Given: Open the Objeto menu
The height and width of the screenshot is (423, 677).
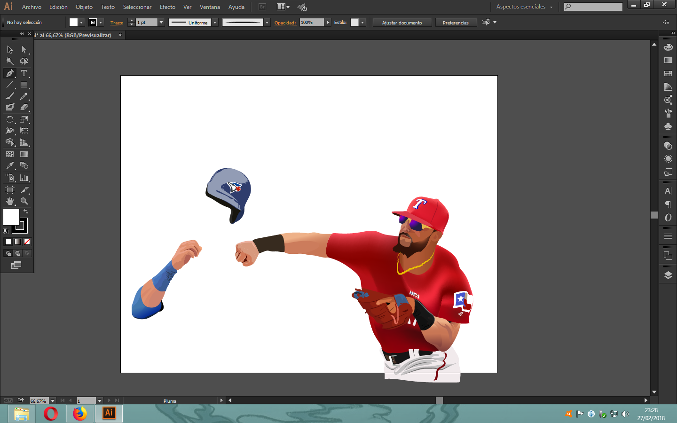Looking at the screenshot, I should click(84, 7).
